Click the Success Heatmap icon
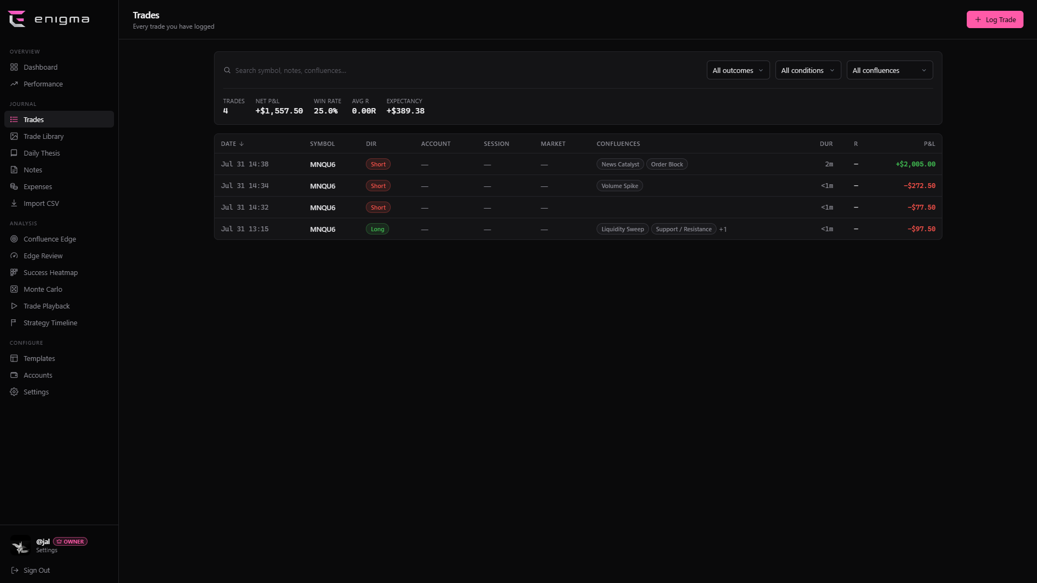 click(x=14, y=272)
